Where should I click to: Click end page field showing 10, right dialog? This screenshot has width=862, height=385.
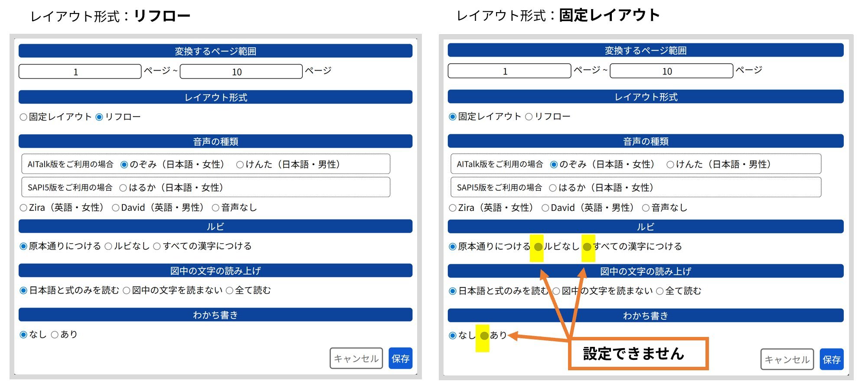[x=671, y=71]
